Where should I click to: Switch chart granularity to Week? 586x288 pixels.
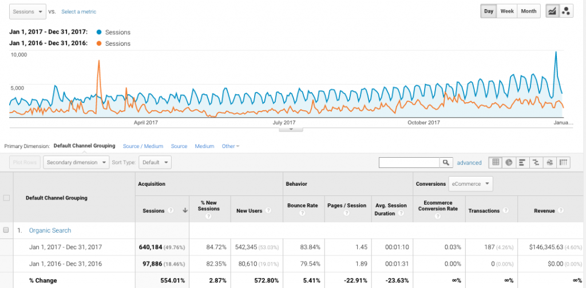pos(507,11)
